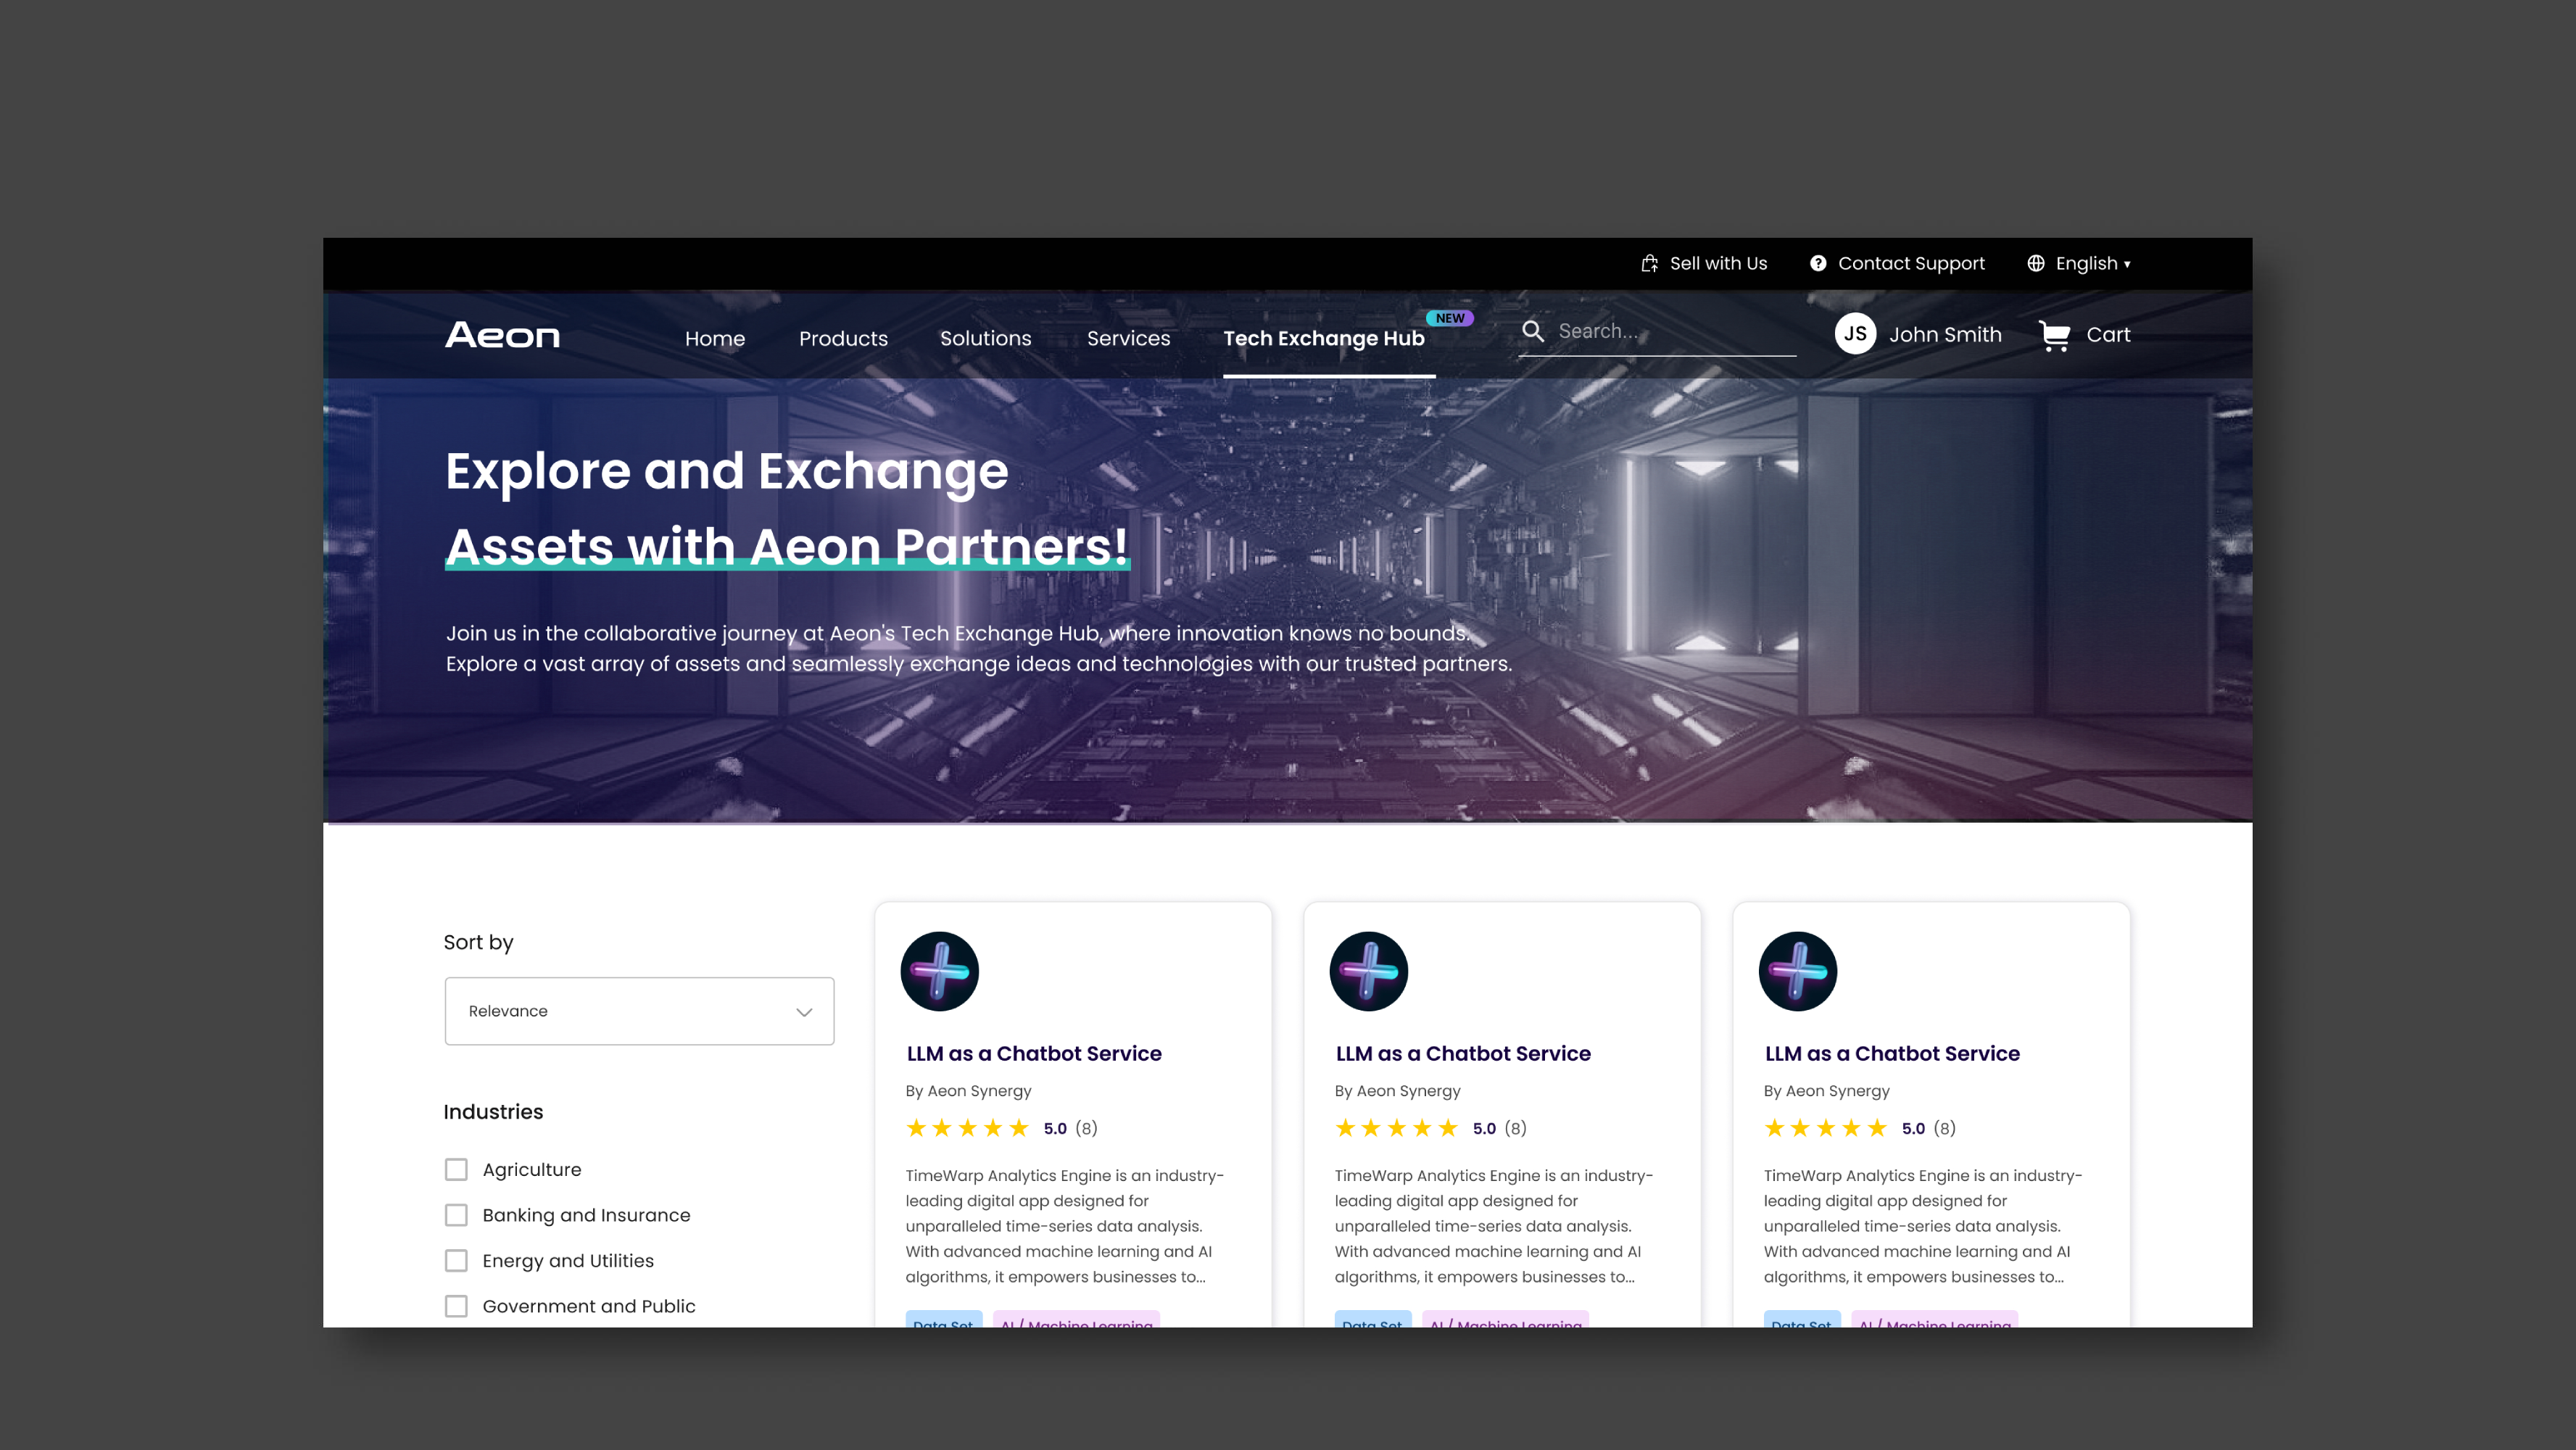The height and width of the screenshot is (1450, 2576).
Task: Click the third card's plus logo
Action: click(1797, 971)
